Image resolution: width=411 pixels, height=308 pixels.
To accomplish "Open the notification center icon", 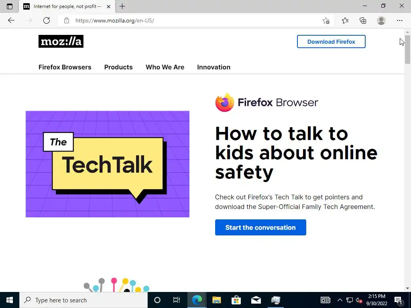I will 399,300.
